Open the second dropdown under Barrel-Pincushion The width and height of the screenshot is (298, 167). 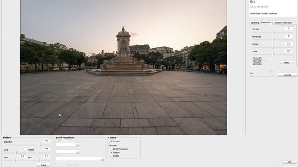68,152
